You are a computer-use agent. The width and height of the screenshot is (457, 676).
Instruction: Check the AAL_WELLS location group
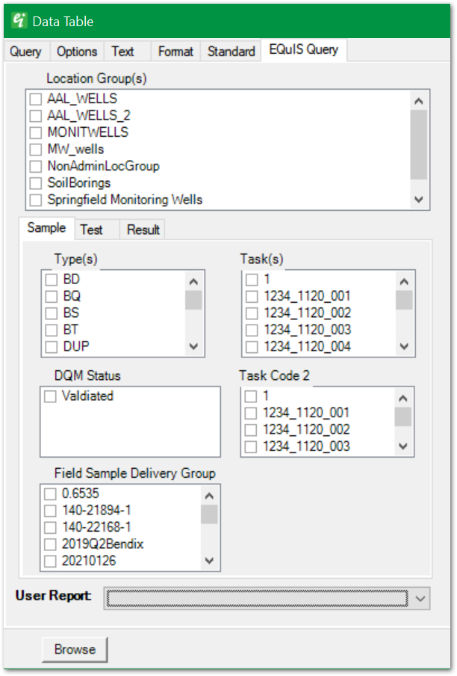(34, 98)
